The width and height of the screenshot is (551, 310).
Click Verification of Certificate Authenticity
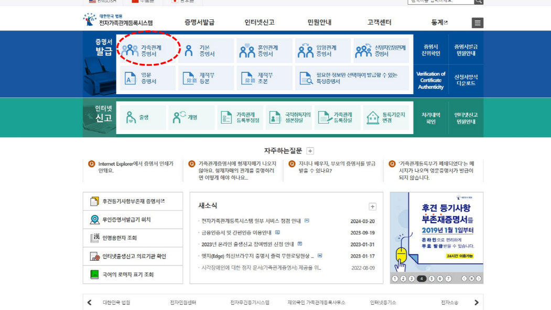point(431,81)
